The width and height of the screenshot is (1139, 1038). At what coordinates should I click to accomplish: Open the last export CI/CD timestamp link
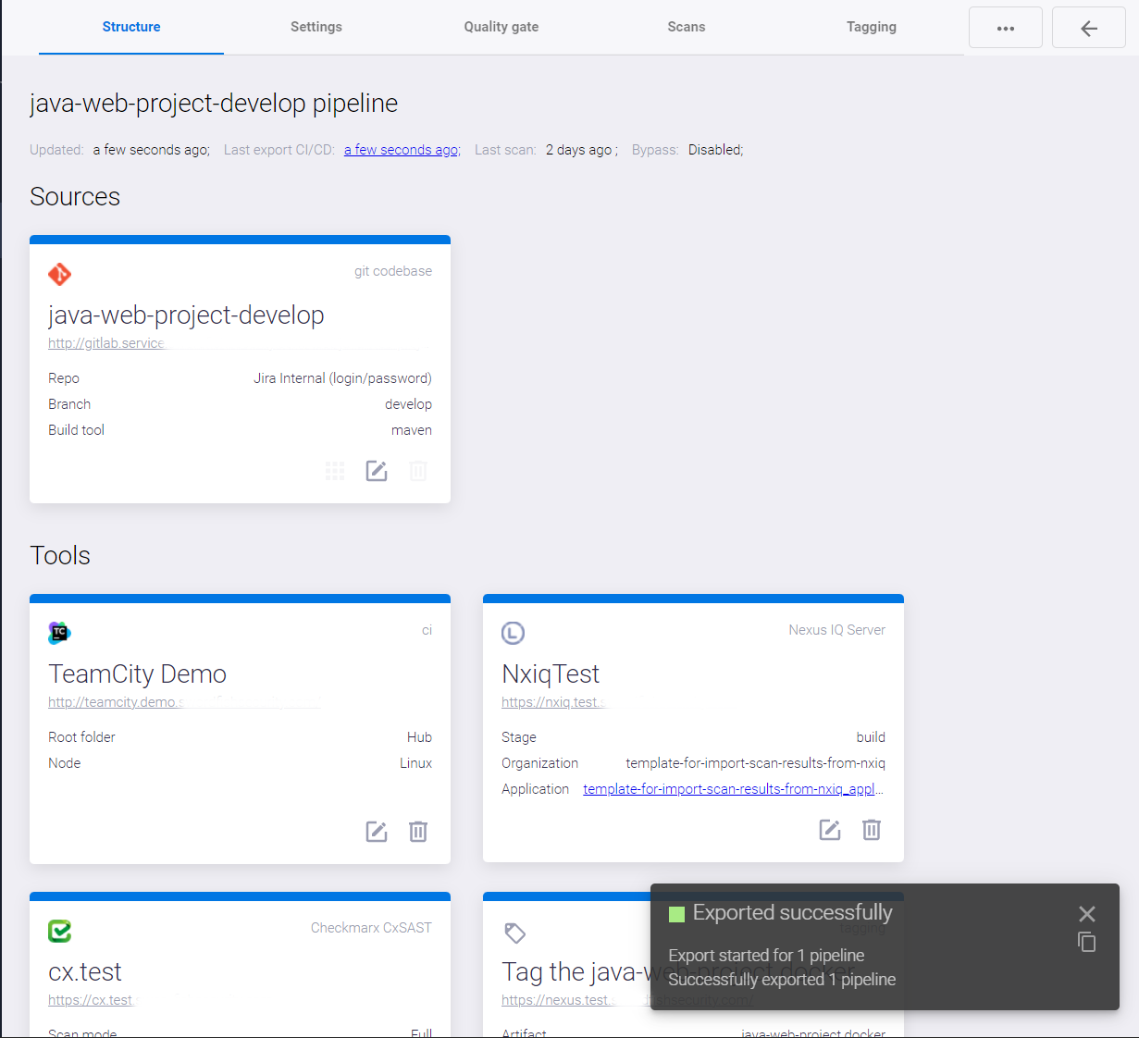coord(402,150)
